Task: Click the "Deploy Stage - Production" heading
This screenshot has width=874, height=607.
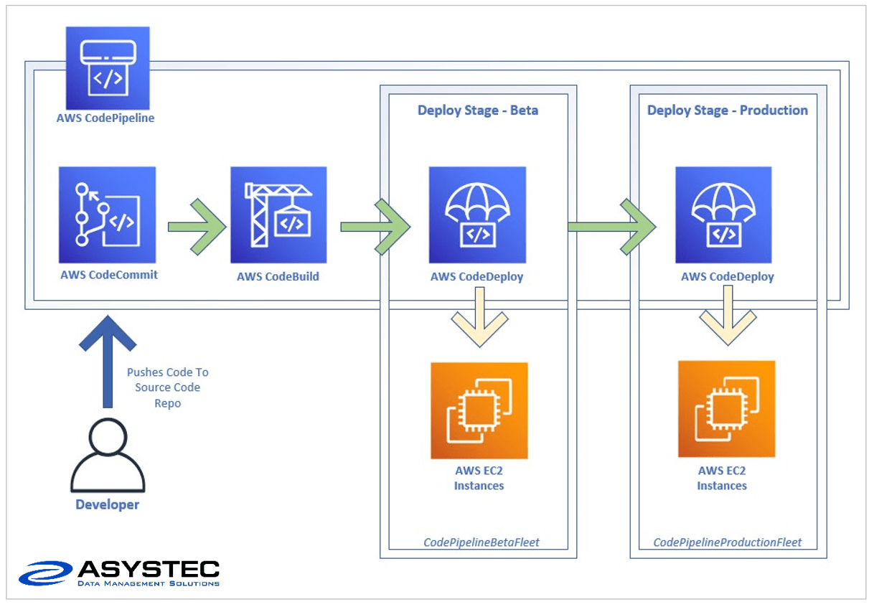Action: tap(728, 110)
